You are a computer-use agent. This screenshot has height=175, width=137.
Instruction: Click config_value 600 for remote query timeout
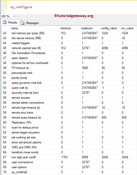tap(110, 118)
